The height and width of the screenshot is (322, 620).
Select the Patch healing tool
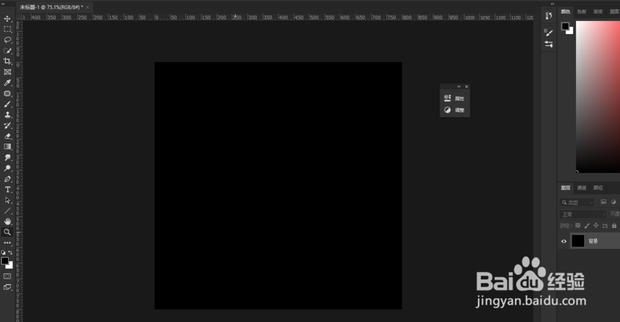7,94
